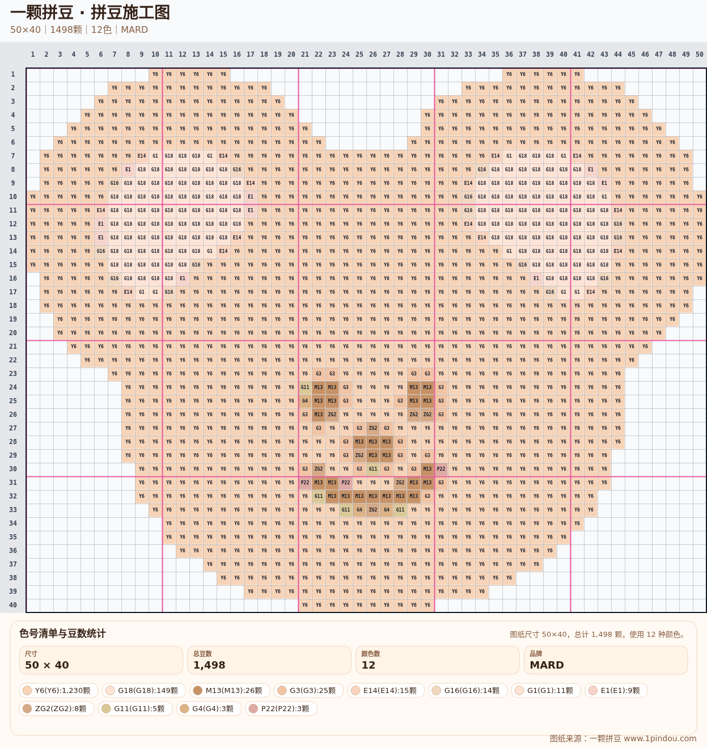Select the ZG2(ZG2):8颗 legend entry
The image size is (707, 748).
click(x=57, y=709)
